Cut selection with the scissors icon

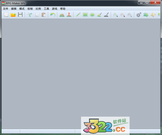(29, 15)
